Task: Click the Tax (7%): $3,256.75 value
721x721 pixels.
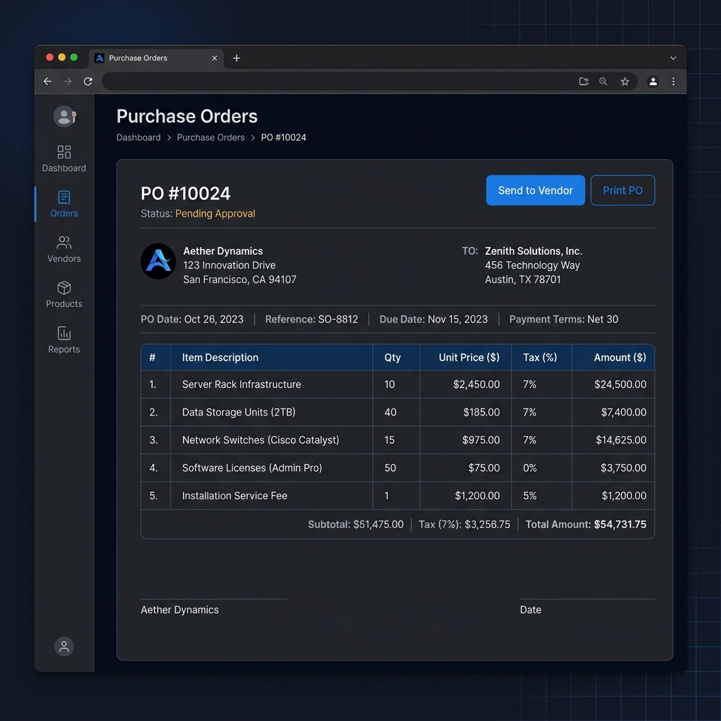Action: pyautogui.click(x=464, y=524)
